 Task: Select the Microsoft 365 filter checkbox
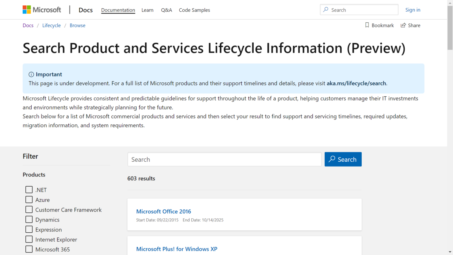(29, 249)
